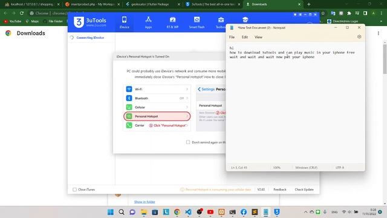387x218 pixels.
Task: Switch to the 3uTools browser tab
Action: coord(213,4)
